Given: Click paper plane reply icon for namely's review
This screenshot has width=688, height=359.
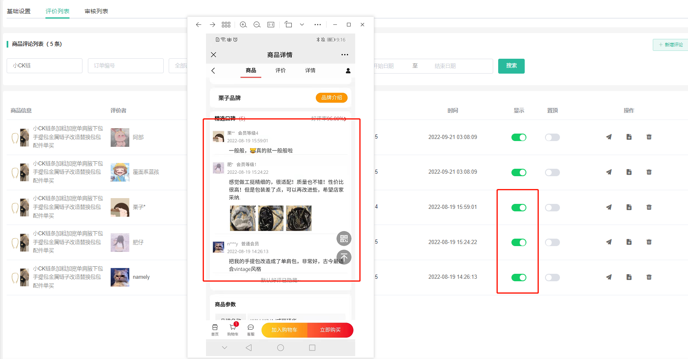Looking at the screenshot, I should [x=609, y=277].
